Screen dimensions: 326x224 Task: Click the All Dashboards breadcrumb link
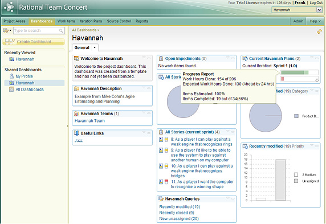(84, 30)
